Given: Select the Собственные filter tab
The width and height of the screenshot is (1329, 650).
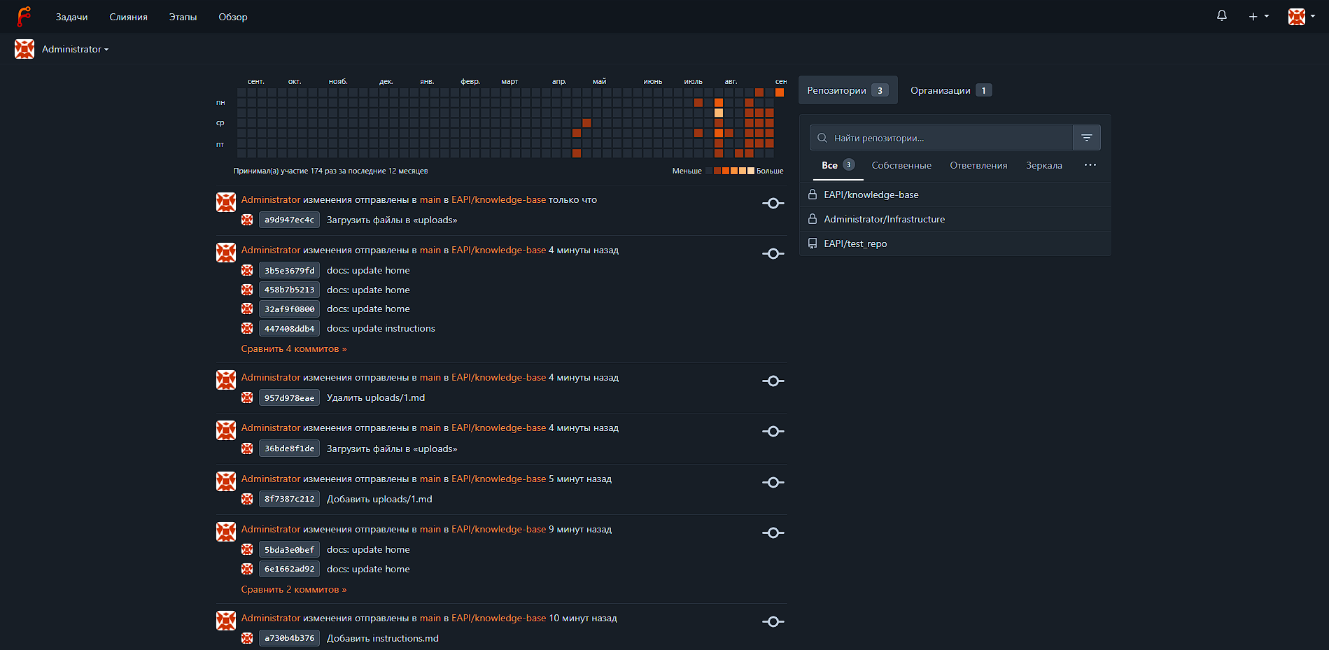Looking at the screenshot, I should click(x=901, y=165).
